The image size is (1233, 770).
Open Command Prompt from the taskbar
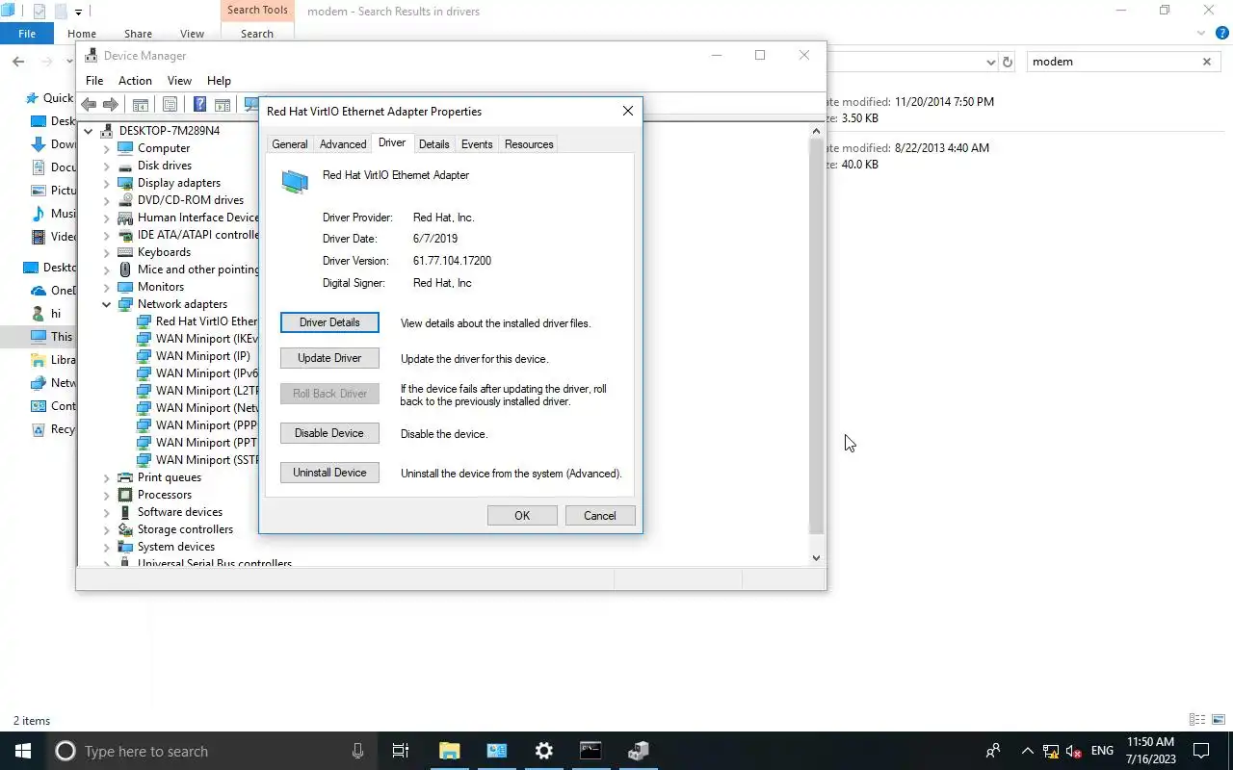590,751
